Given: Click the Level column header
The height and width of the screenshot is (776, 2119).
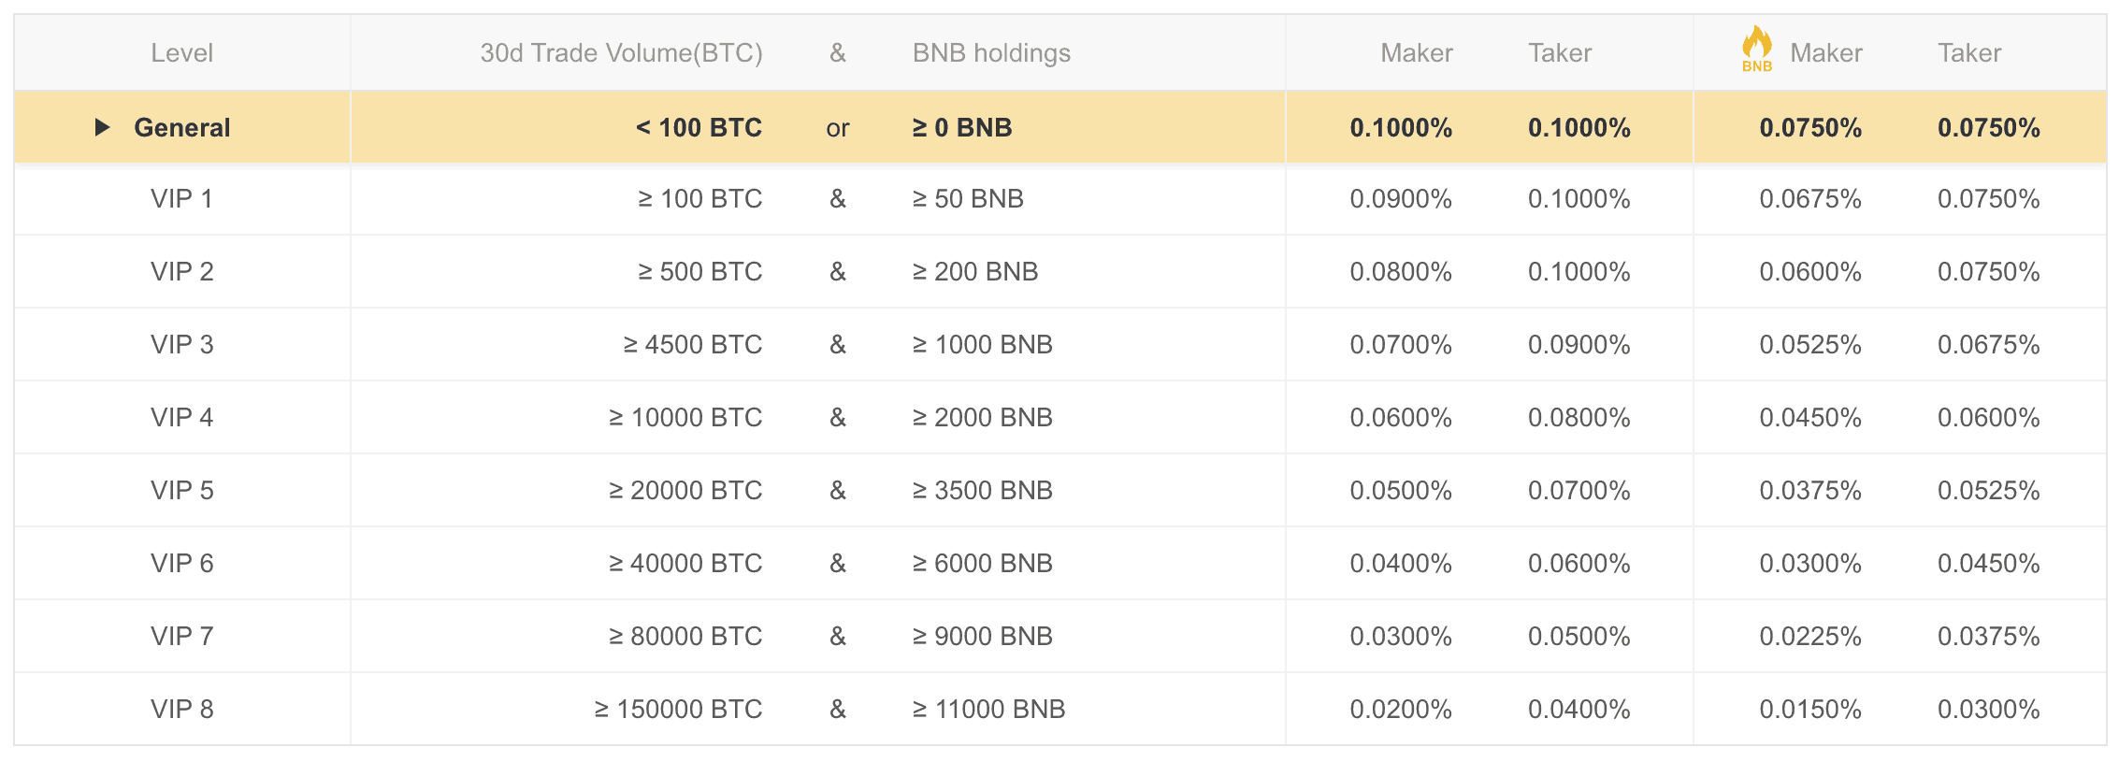Looking at the screenshot, I should click(x=181, y=53).
